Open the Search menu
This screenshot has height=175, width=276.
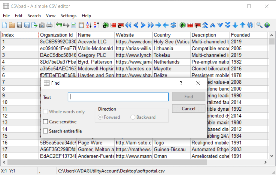[x=34, y=16]
